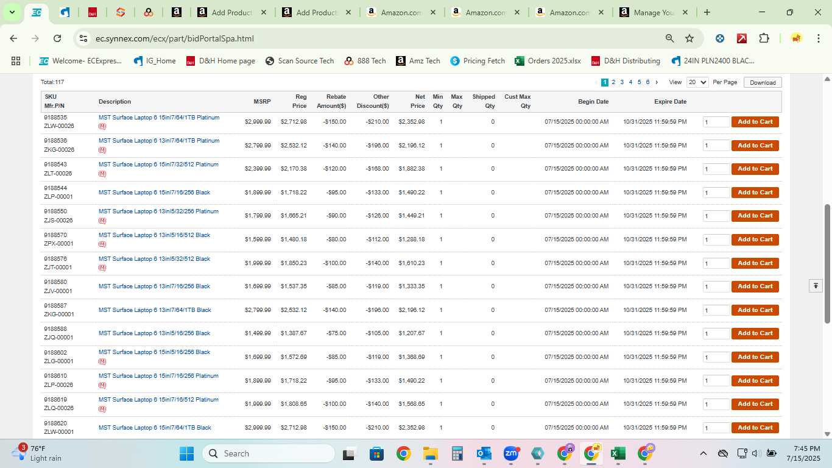The width and height of the screenshot is (832, 468).
Task: Open the Orders 2025.xlsx bookmark
Action: [548, 61]
